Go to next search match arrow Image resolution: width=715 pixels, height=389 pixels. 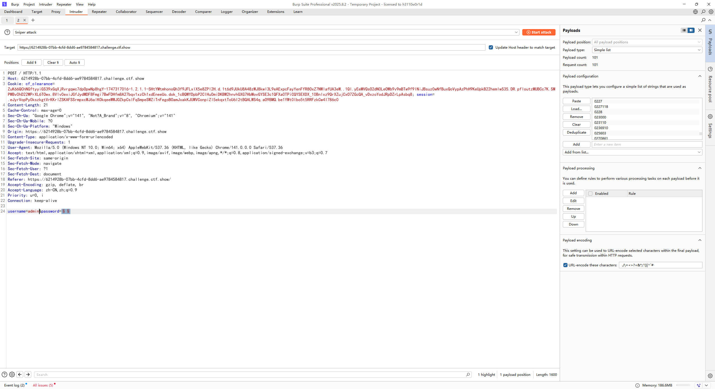[28, 374]
